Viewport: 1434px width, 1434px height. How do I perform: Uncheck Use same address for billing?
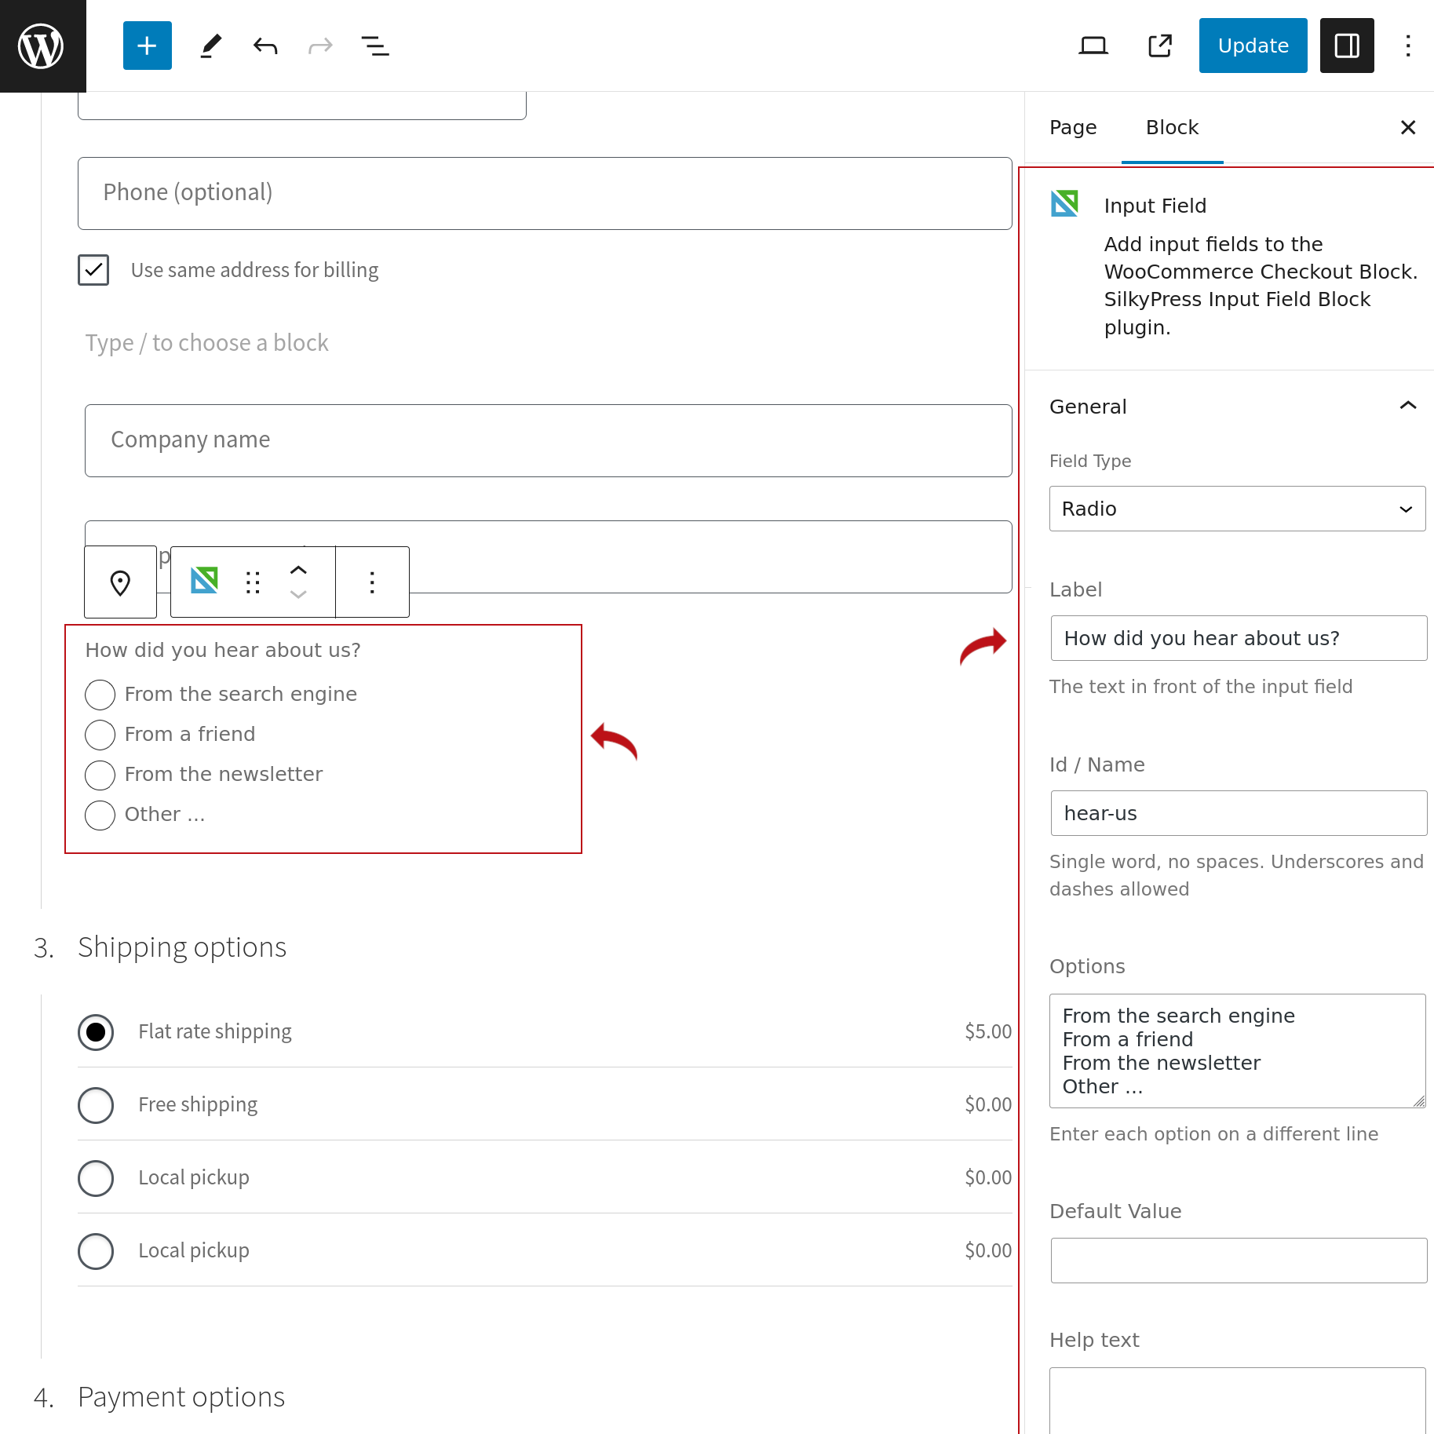pyautogui.click(x=93, y=270)
